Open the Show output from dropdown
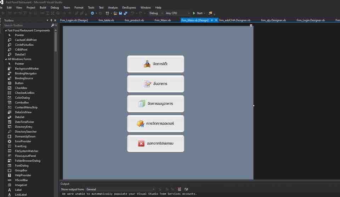Image resolution: width=340 pixels, height=197 pixels. [x=120, y=190]
